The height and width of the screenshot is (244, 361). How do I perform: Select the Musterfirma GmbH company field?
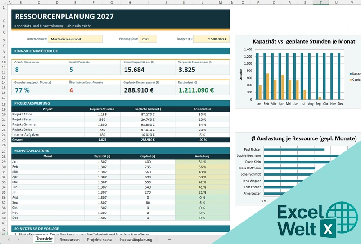[75, 39]
